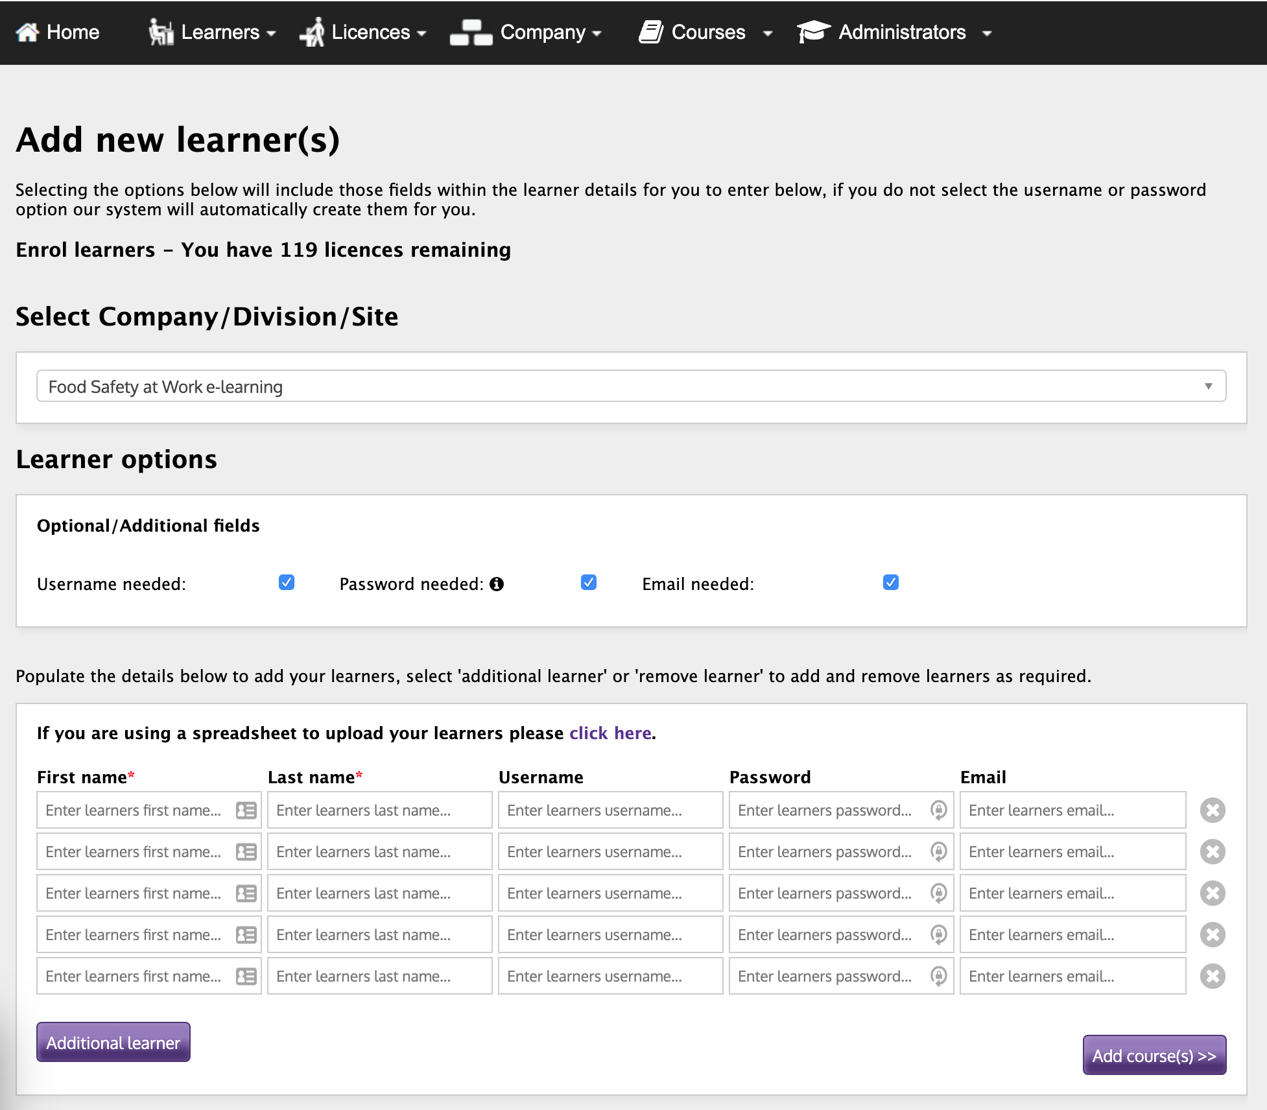Expand the Administrators menu caret

click(987, 34)
